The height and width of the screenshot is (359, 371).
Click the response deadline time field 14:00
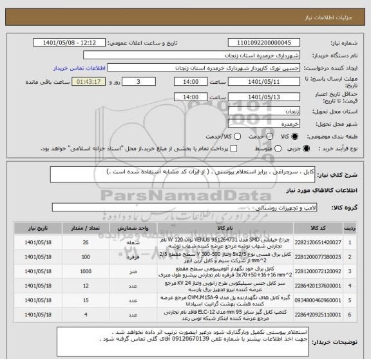pyautogui.click(x=191, y=82)
